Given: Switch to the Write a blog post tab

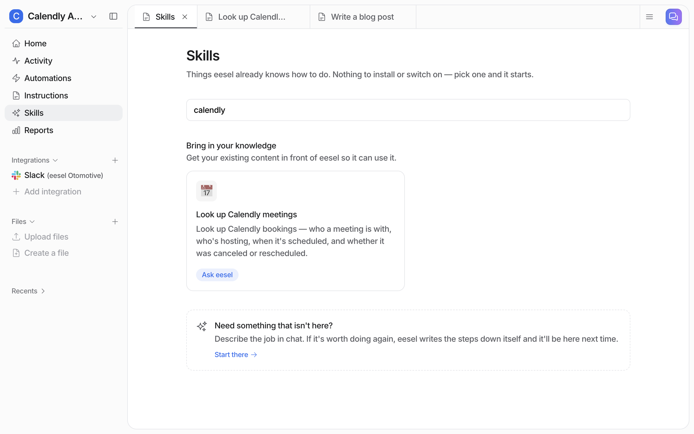Looking at the screenshot, I should point(363,17).
